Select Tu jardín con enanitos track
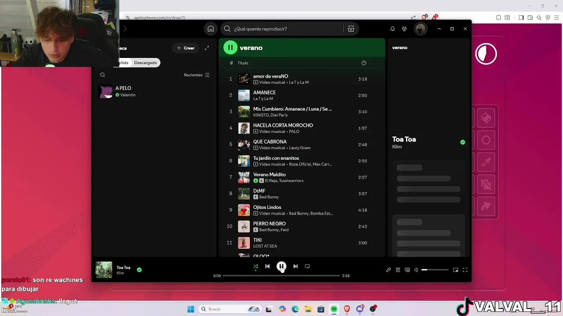 pyautogui.click(x=302, y=161)
